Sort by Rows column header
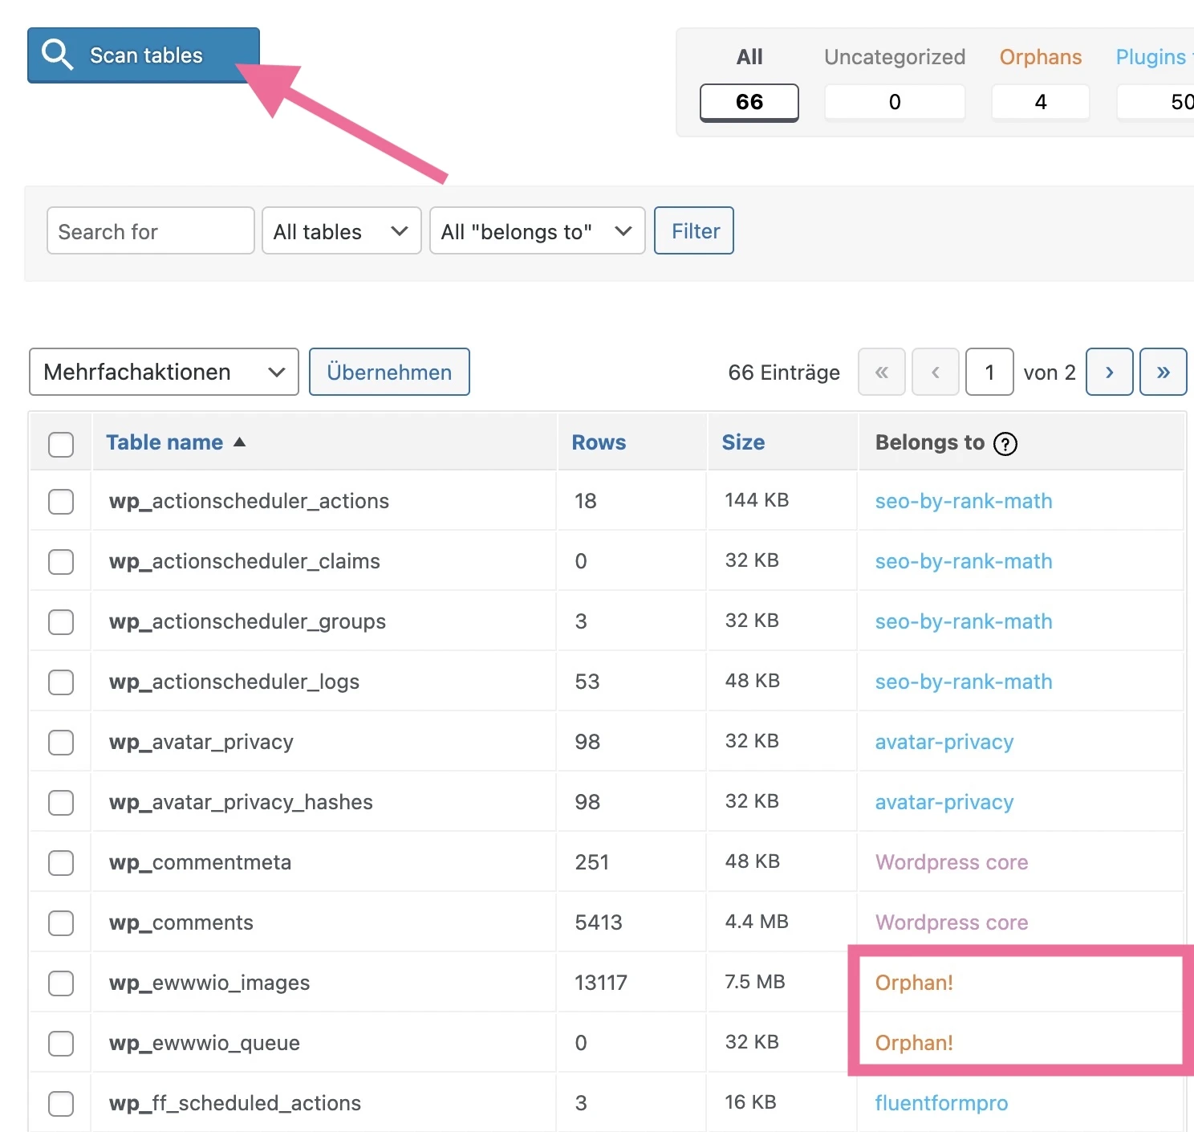 coord(599,442)
